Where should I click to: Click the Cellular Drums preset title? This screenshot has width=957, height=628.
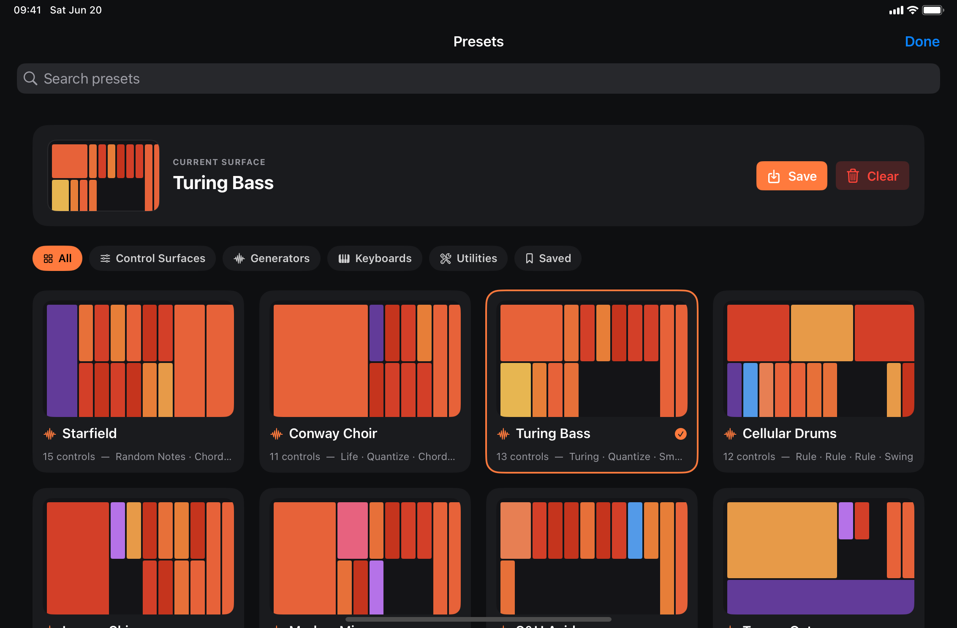789,433
